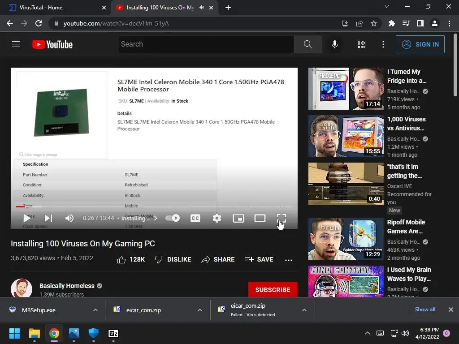Open the Basically Homeless channel avatar
This screenshot has width=459, height=344.
coord(22,288)
